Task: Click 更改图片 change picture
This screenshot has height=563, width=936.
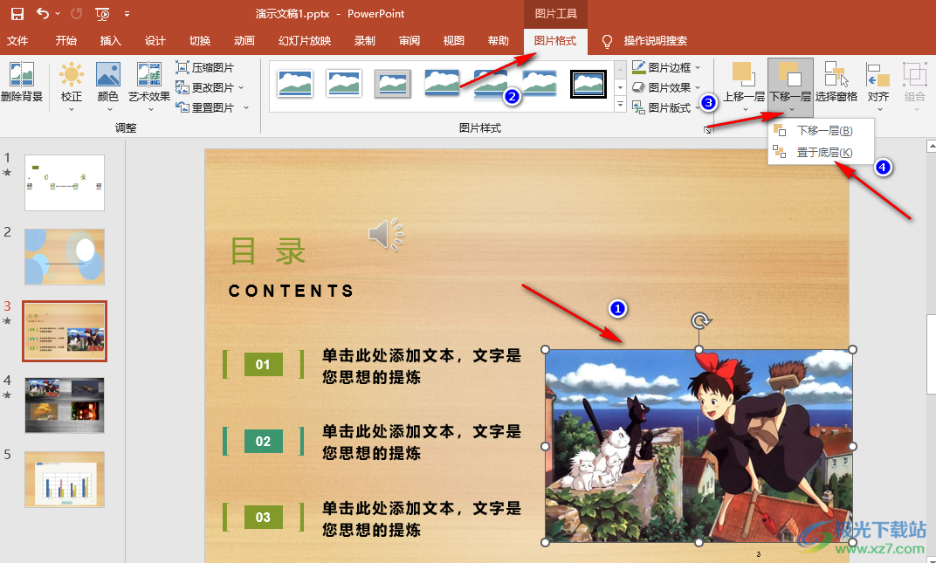Action: (x=204, y=88)
